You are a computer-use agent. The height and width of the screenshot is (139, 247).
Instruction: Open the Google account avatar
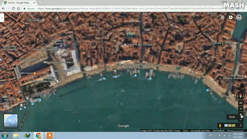coord(239,17)
